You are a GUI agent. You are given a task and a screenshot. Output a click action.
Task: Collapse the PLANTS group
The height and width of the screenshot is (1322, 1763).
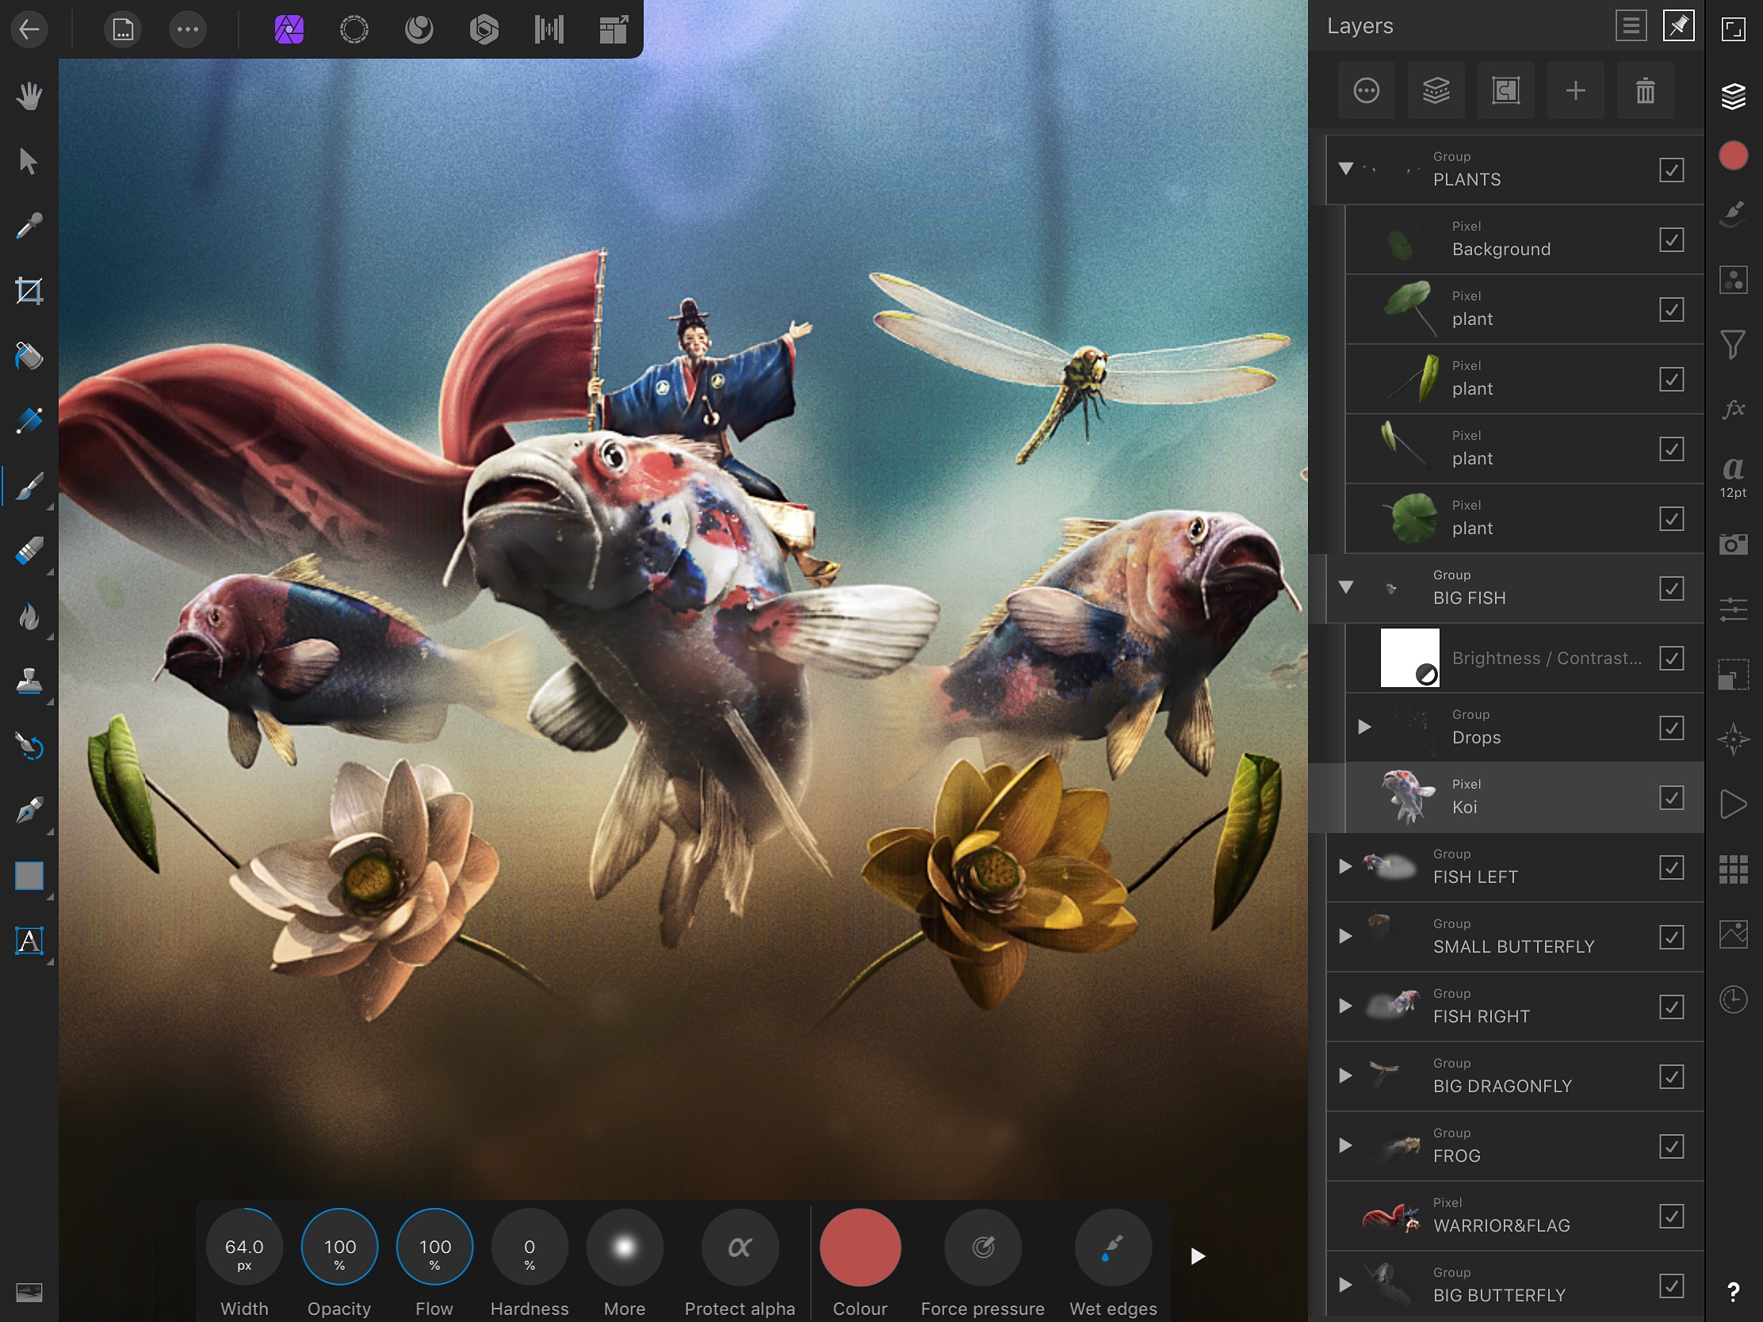[x=1346, y=169]
